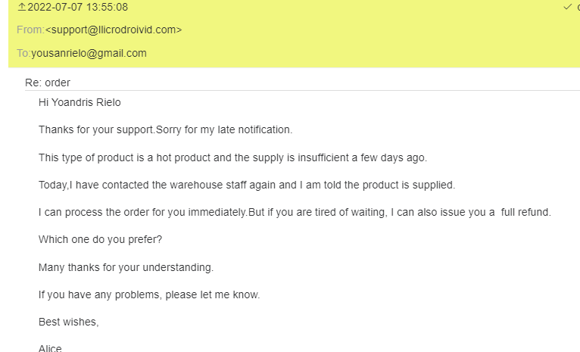The image size is (580, 352).
Task: Click the "Hi Yoandris Rielo" greeting
Action: tap(80, 102)
